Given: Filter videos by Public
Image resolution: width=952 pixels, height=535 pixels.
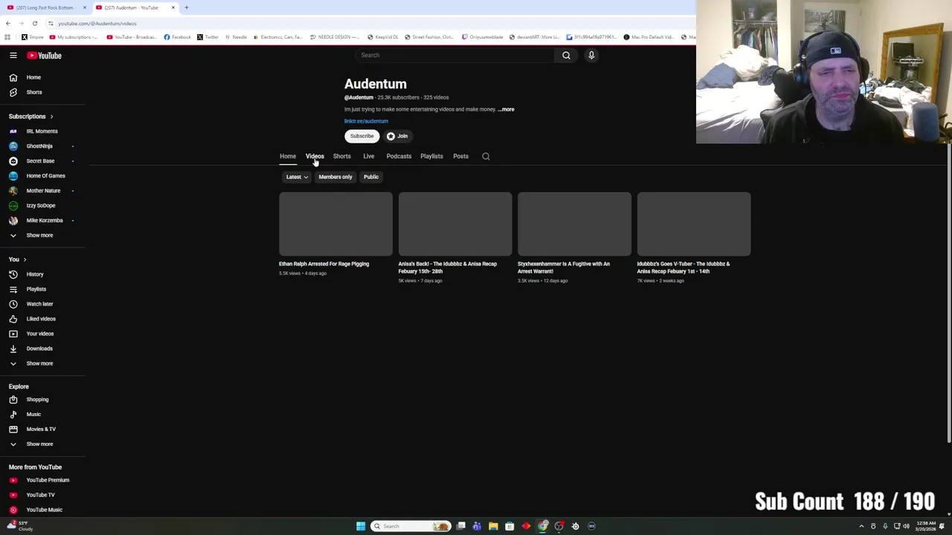Looking at the screenshot, I should 371,177.
